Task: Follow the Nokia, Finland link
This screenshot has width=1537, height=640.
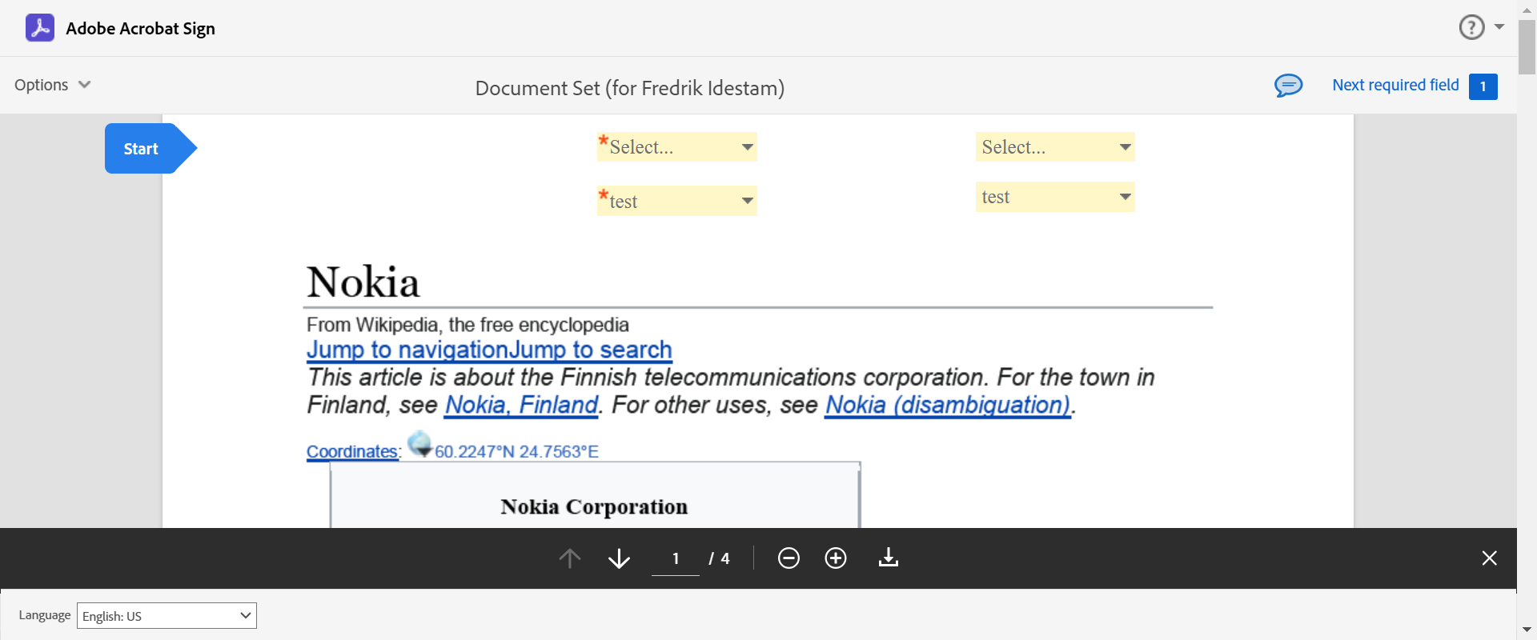Action: coord(521,406)
